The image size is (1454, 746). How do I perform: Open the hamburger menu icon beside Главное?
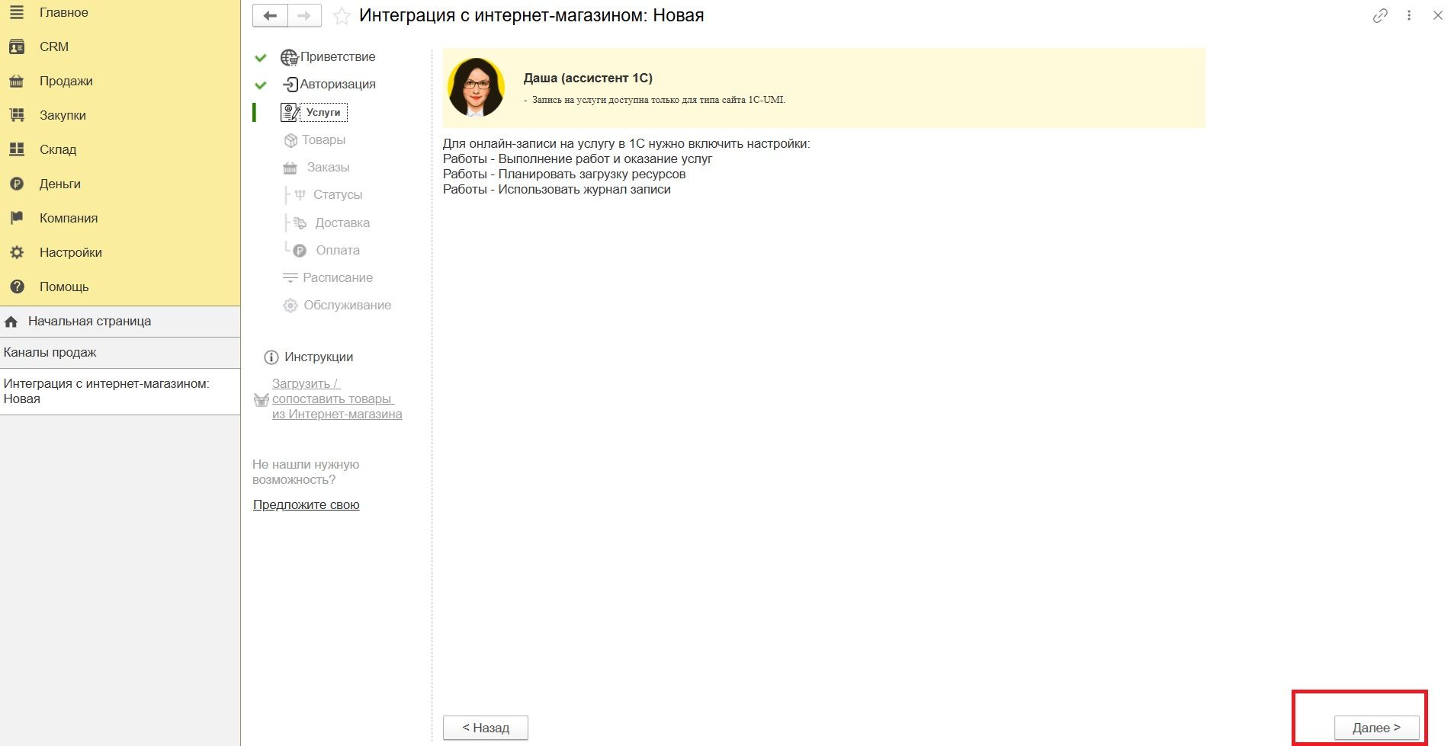click(x=17, y=12)
